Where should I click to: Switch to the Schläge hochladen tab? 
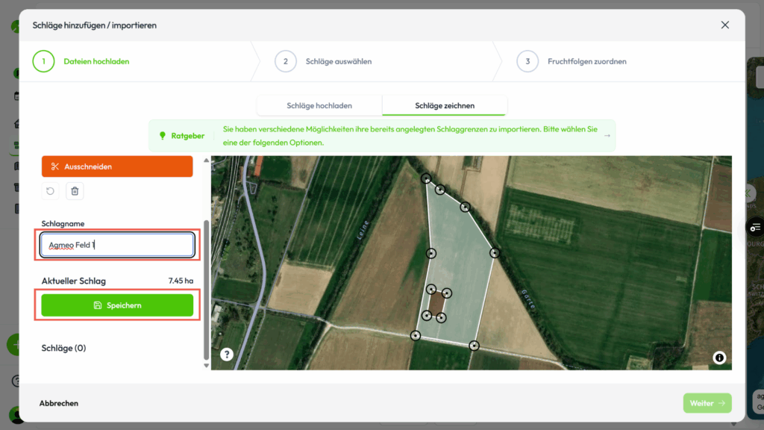[319, 105]
